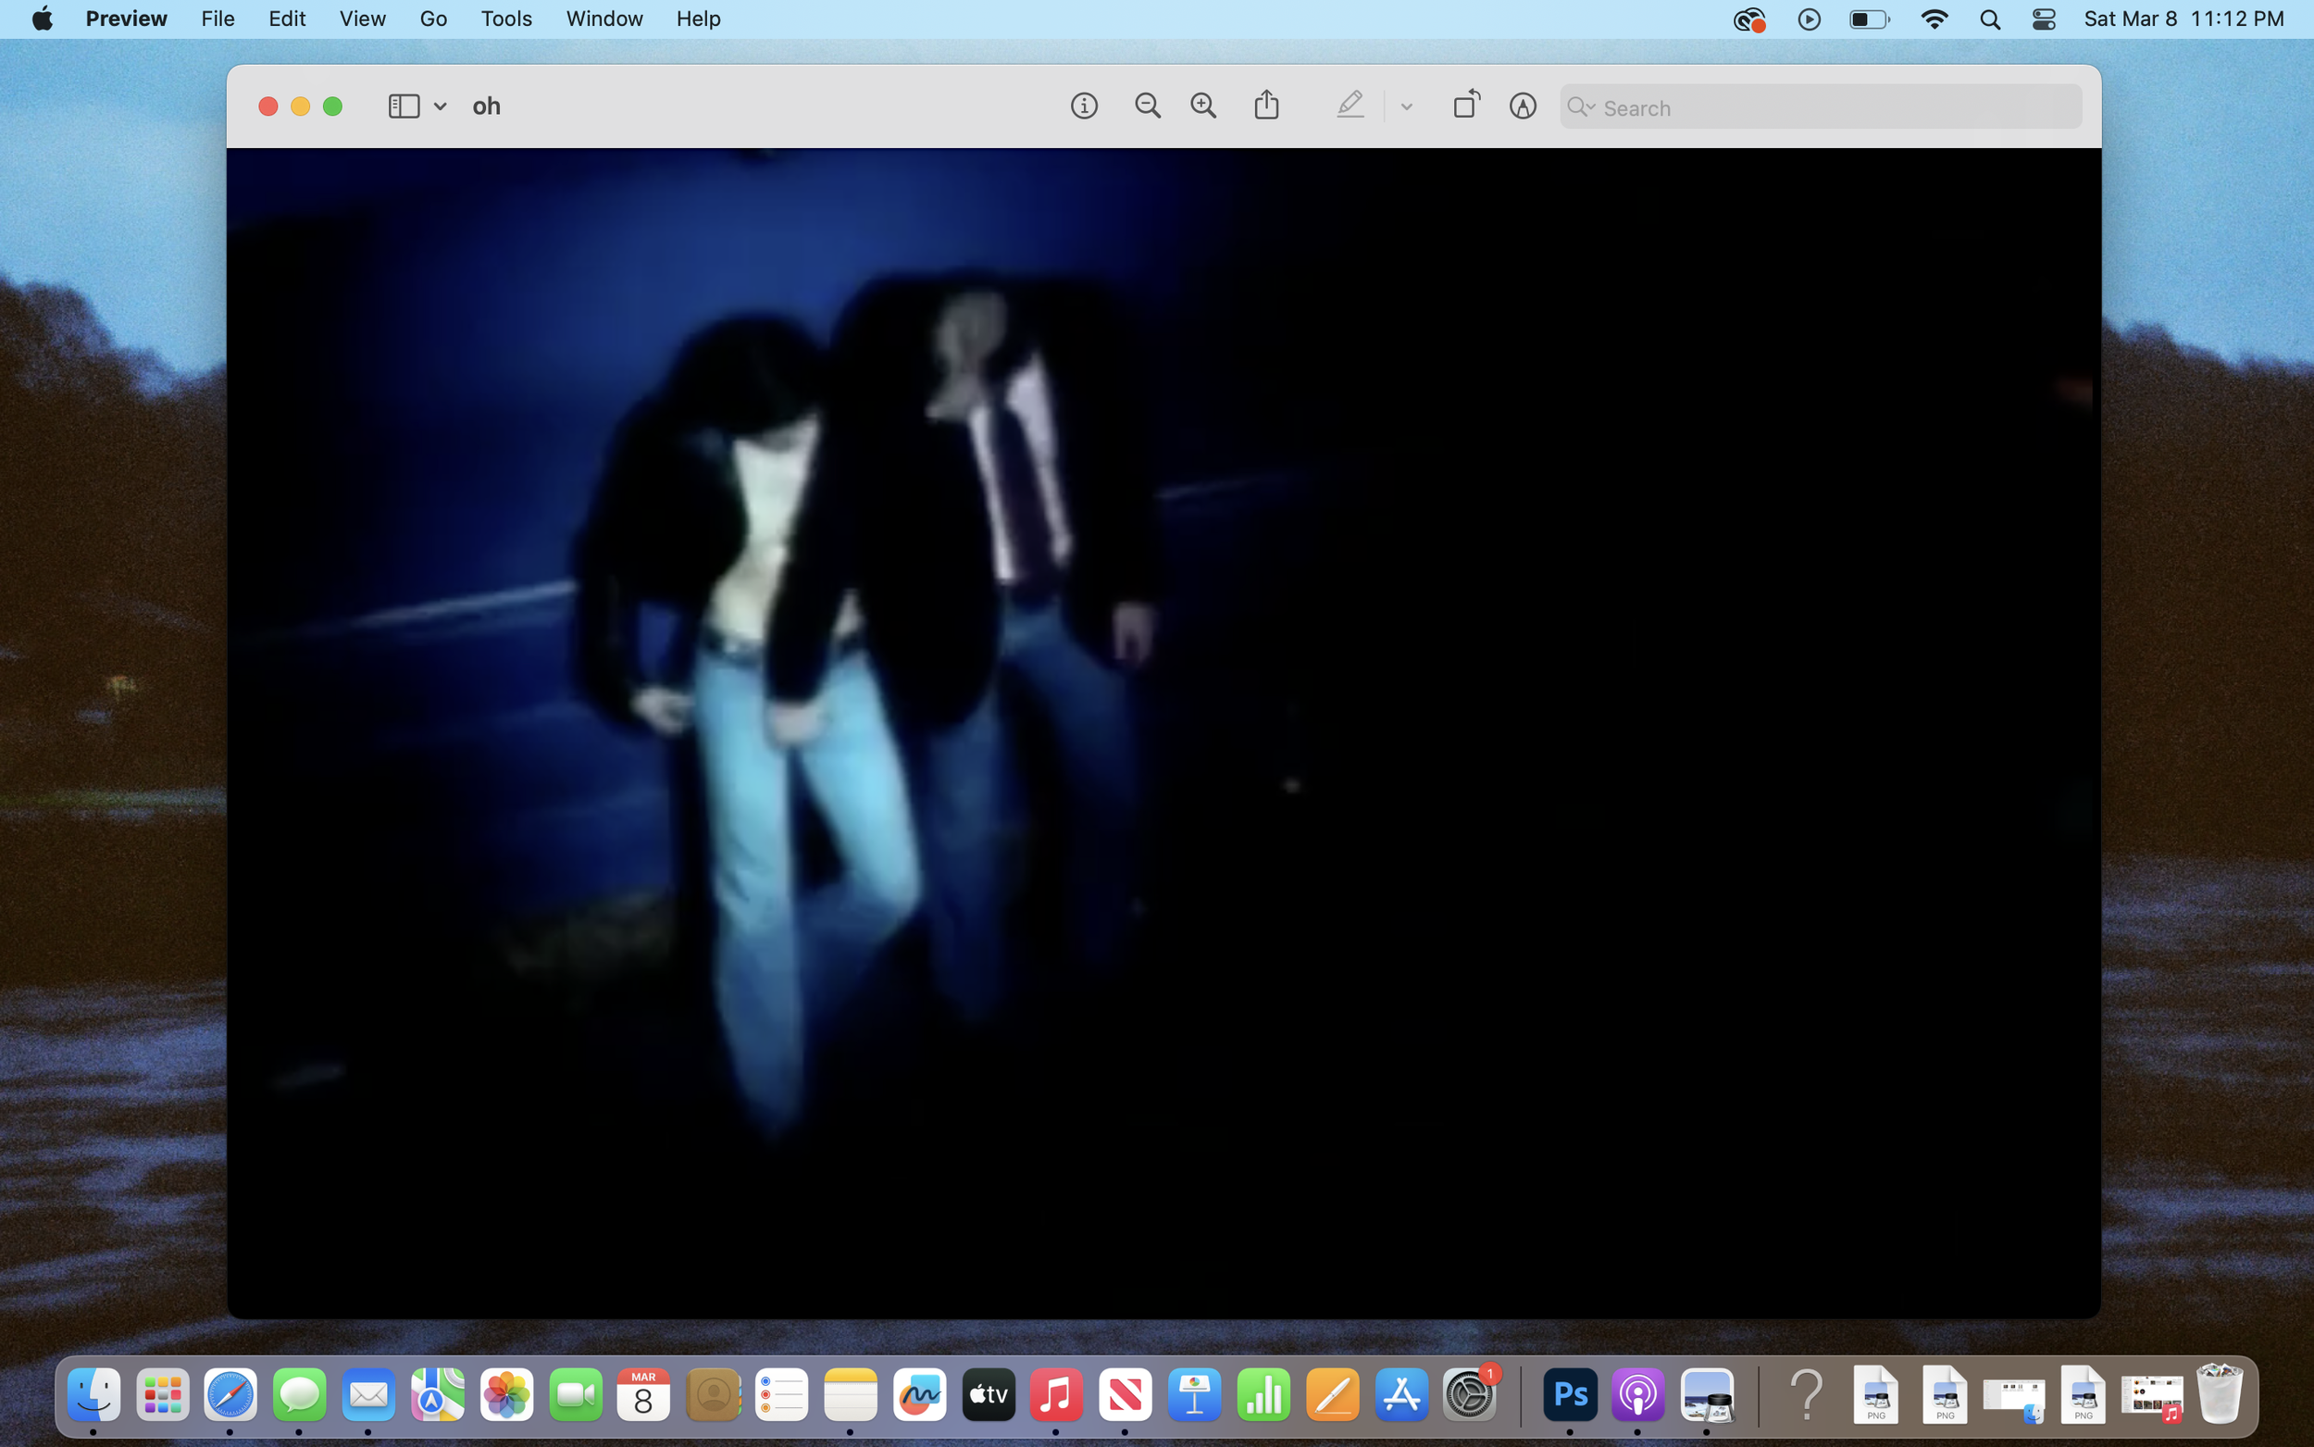This screenshot has width=2314, height=1447.
Task: Open the Share menu button
Action: 1266,106
